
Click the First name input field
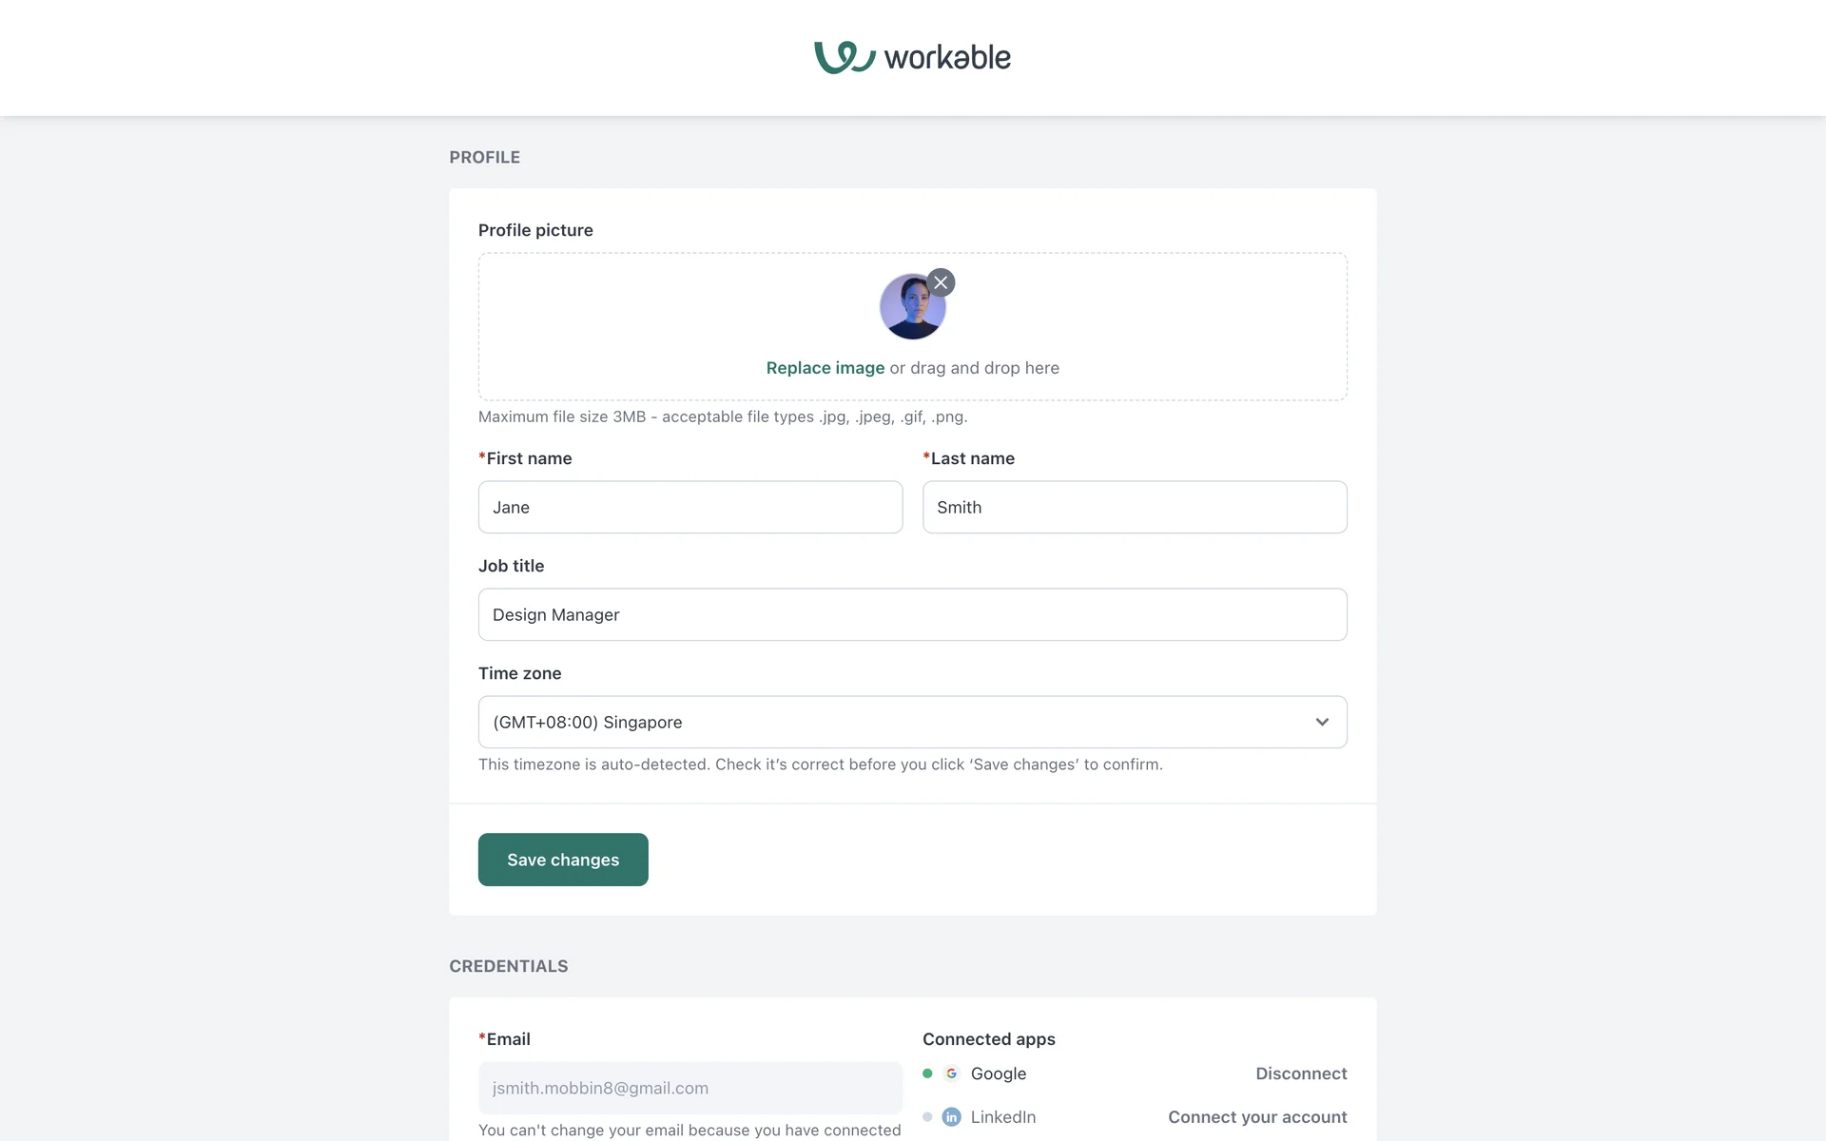pos(690,507)
